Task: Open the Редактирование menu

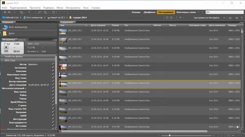Action: tap(18, 8)
